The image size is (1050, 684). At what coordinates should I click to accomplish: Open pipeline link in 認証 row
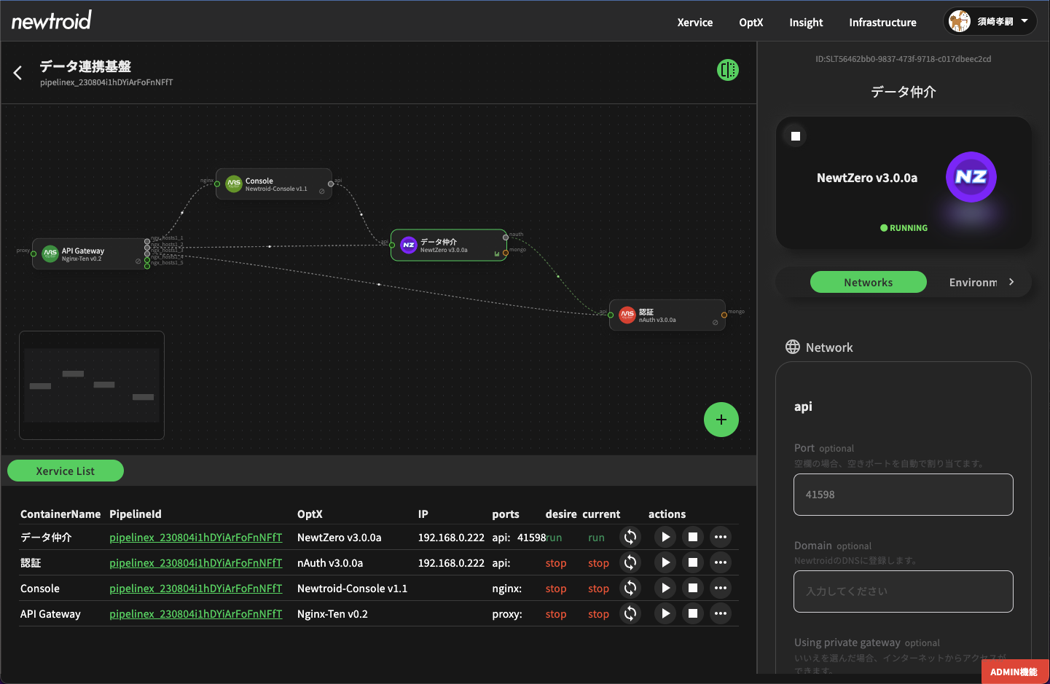click(195, 562)
